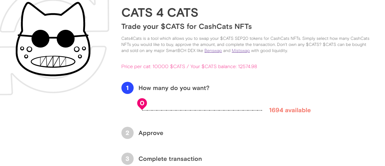This screenshot has height=166, width=385.
Task: Click the How many do you want? label
Action: tap(174, 88)
